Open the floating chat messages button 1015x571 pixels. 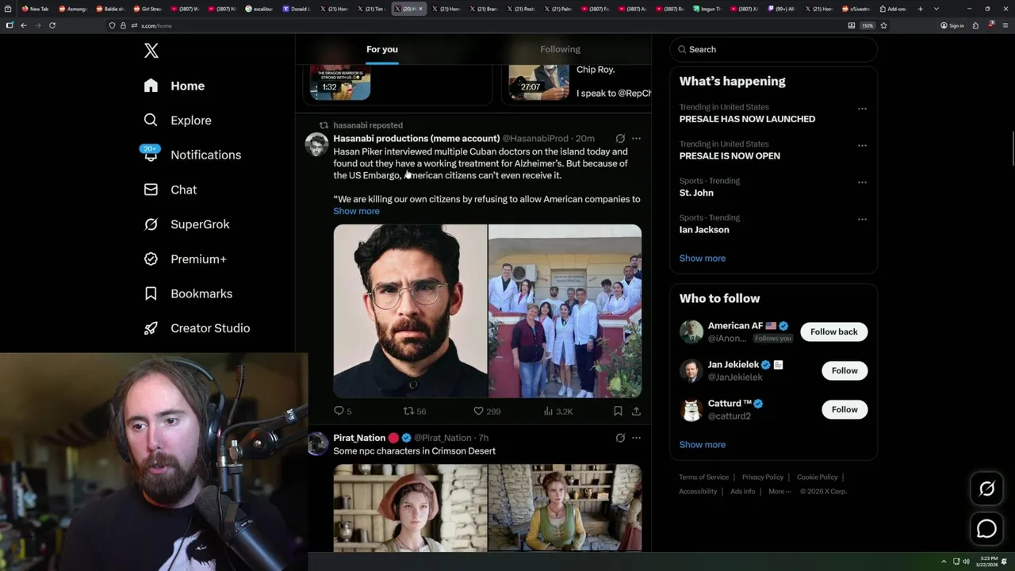point(986,528)
